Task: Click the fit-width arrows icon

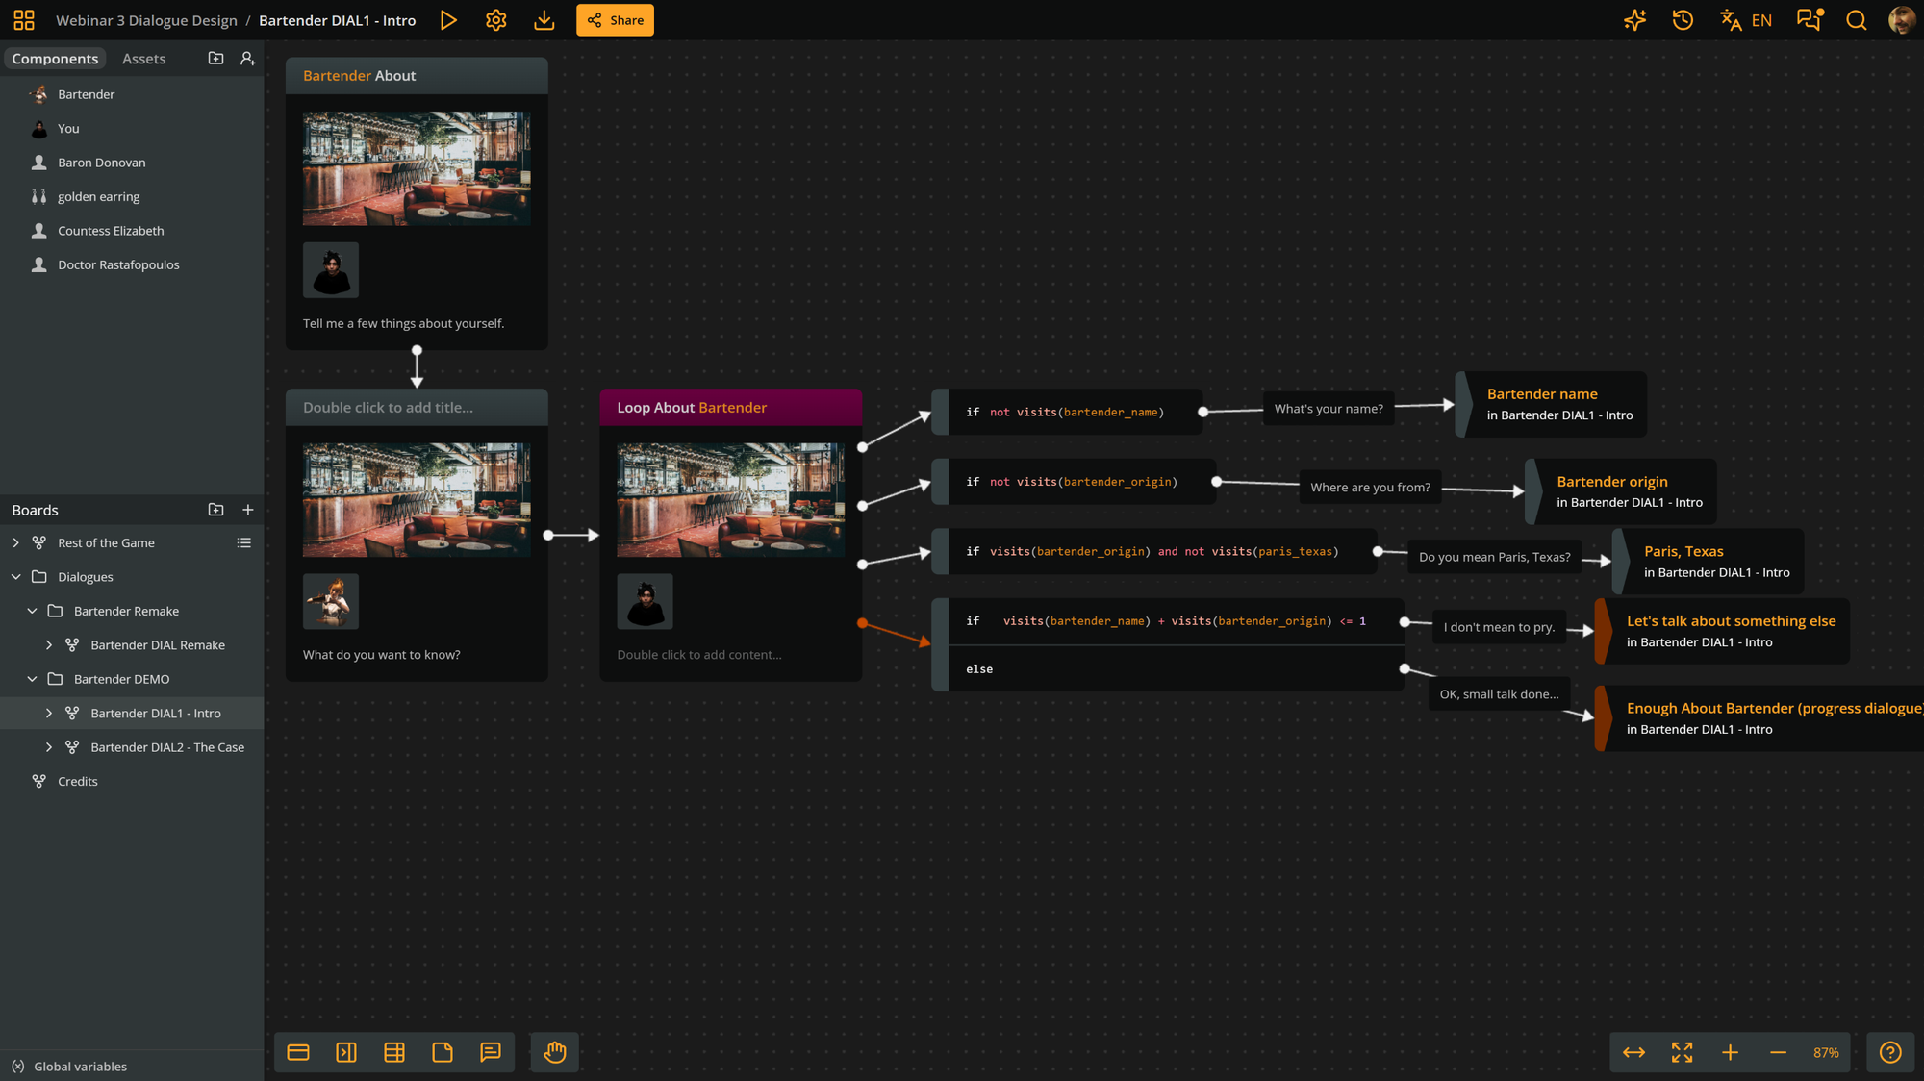Action: tap(1633, 1052)
